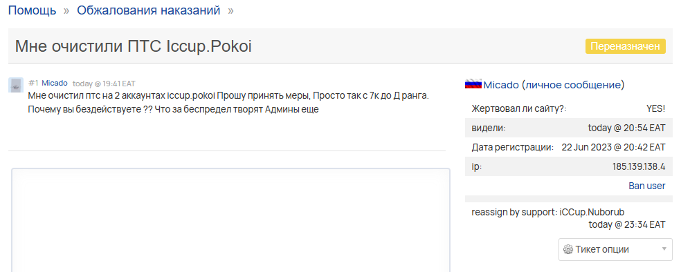Viewport: 681px width, 272px height.
Task: Click the YES! donation status value
Action: 656,109
